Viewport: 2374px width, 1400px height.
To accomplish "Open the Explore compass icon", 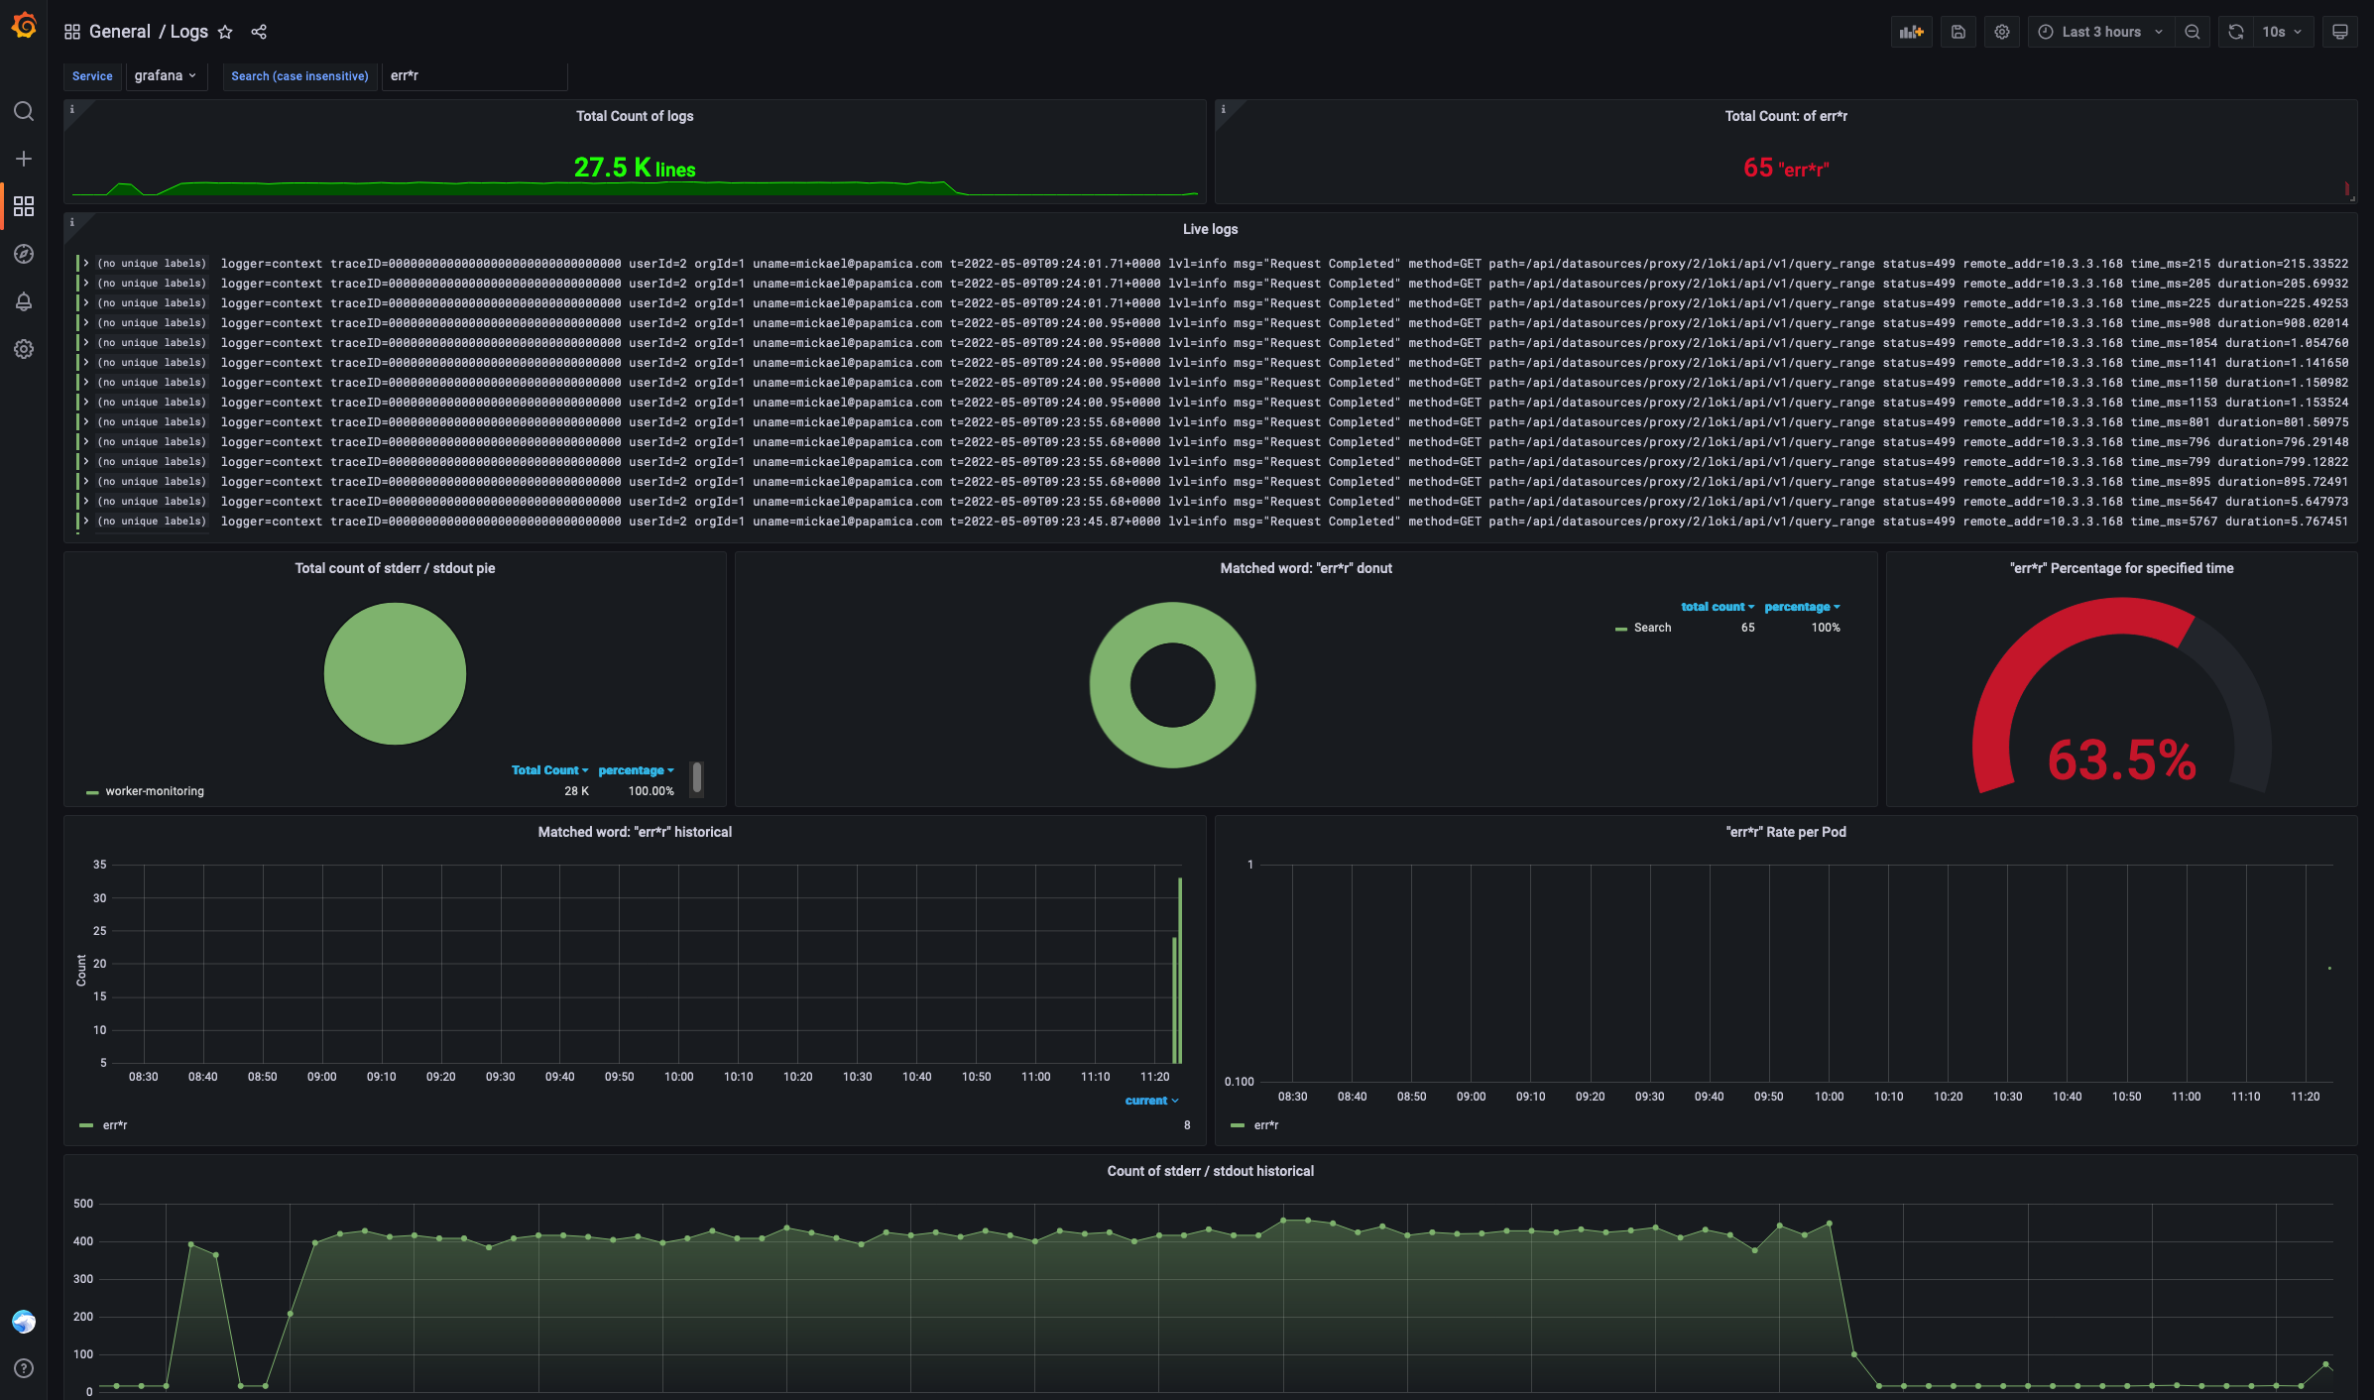I will pos(24,254).
